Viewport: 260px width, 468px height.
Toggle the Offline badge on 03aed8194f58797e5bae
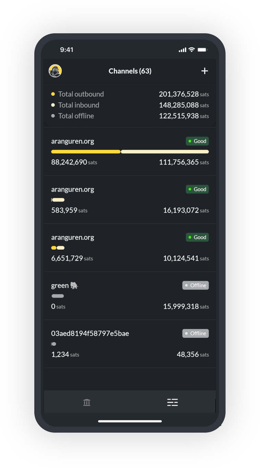pos(196,333)
